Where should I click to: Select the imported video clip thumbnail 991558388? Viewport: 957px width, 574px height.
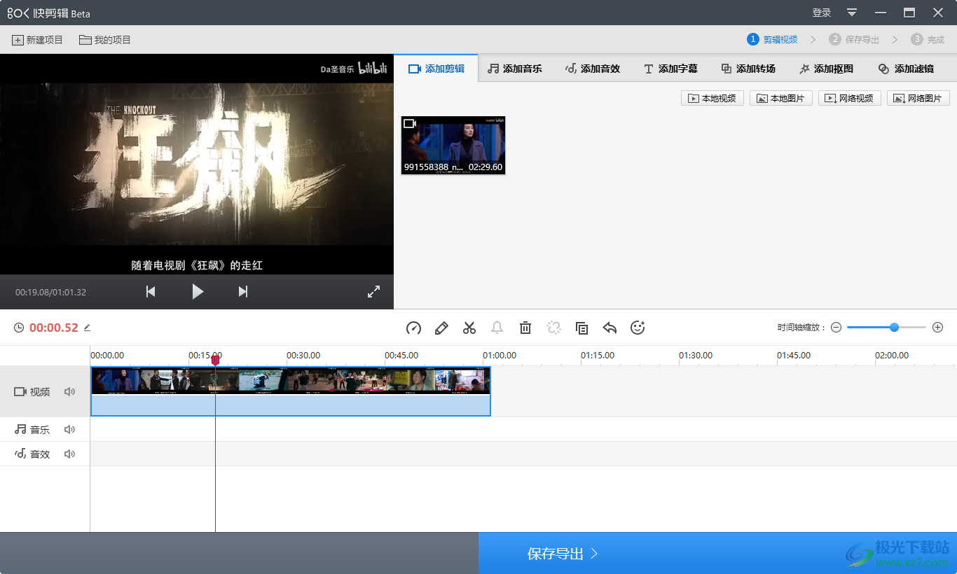pyautogui.click(x=453, y=146)
